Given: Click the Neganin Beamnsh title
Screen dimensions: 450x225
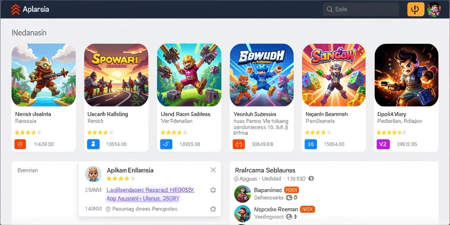Looking at the screenshot, I should click(327, 114).
